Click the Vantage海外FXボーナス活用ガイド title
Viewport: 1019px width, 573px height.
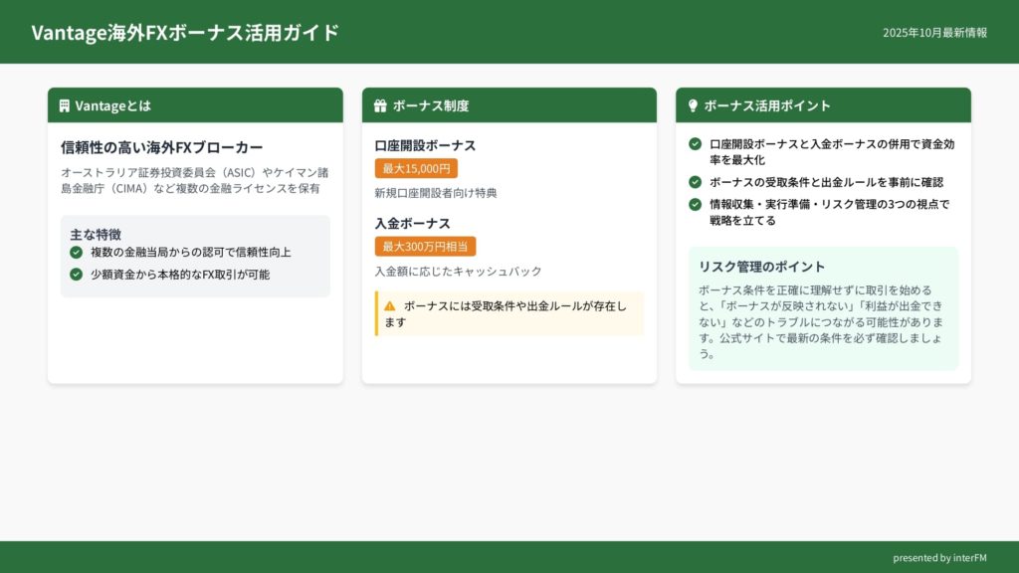click(x=185, y=33)
